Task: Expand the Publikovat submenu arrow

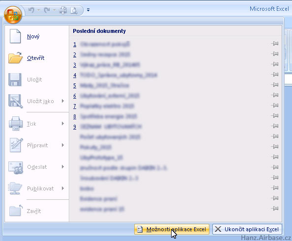Action: click(x=63, y=188)
